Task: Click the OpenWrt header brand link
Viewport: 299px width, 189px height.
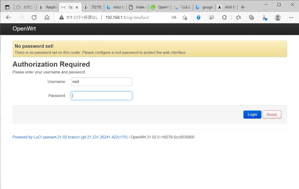Action: 24,29
